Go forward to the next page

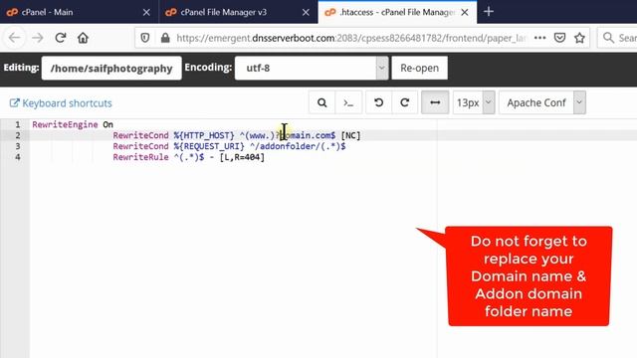pyautogui.click(x=38, y=38)
